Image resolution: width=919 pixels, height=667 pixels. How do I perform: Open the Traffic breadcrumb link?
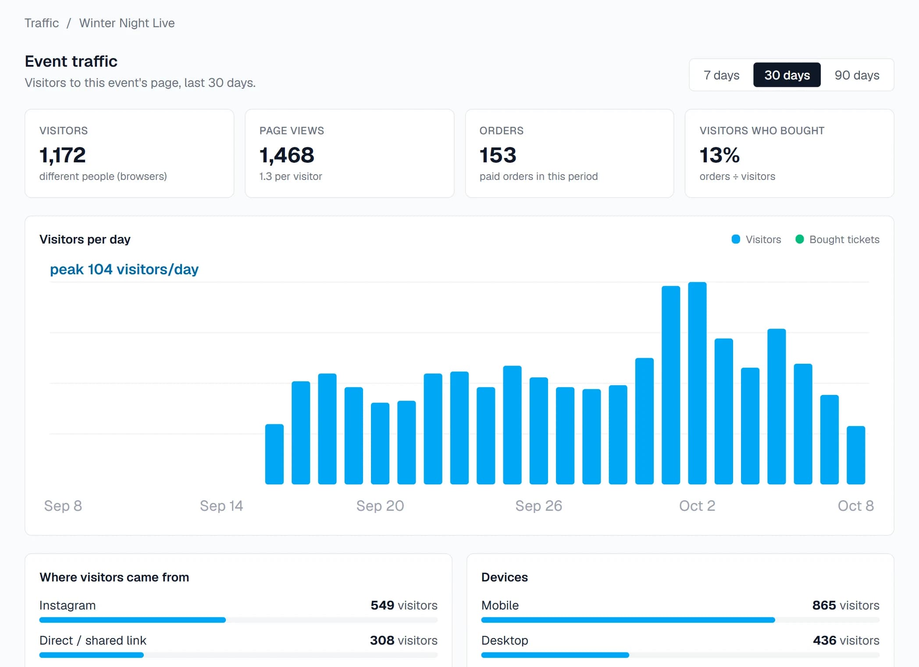point(42,23)
